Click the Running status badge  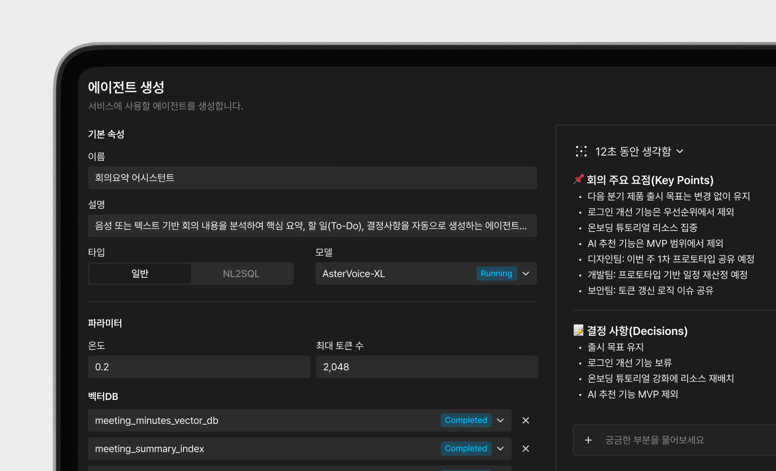click(496, 273)
